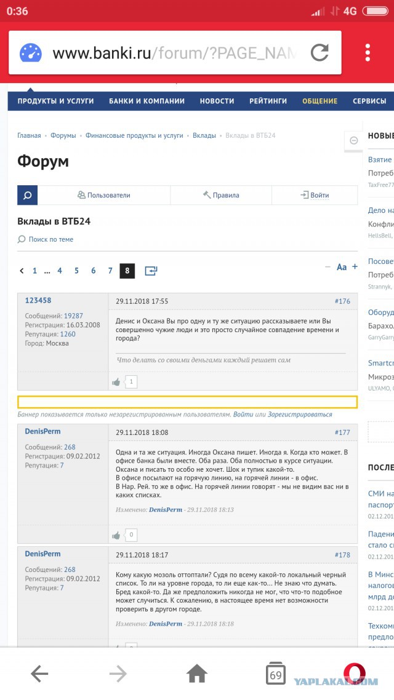Open post permalink #177
Viewport: 394px width, 700px height.
pyautogui.click(x=342, y=432)
